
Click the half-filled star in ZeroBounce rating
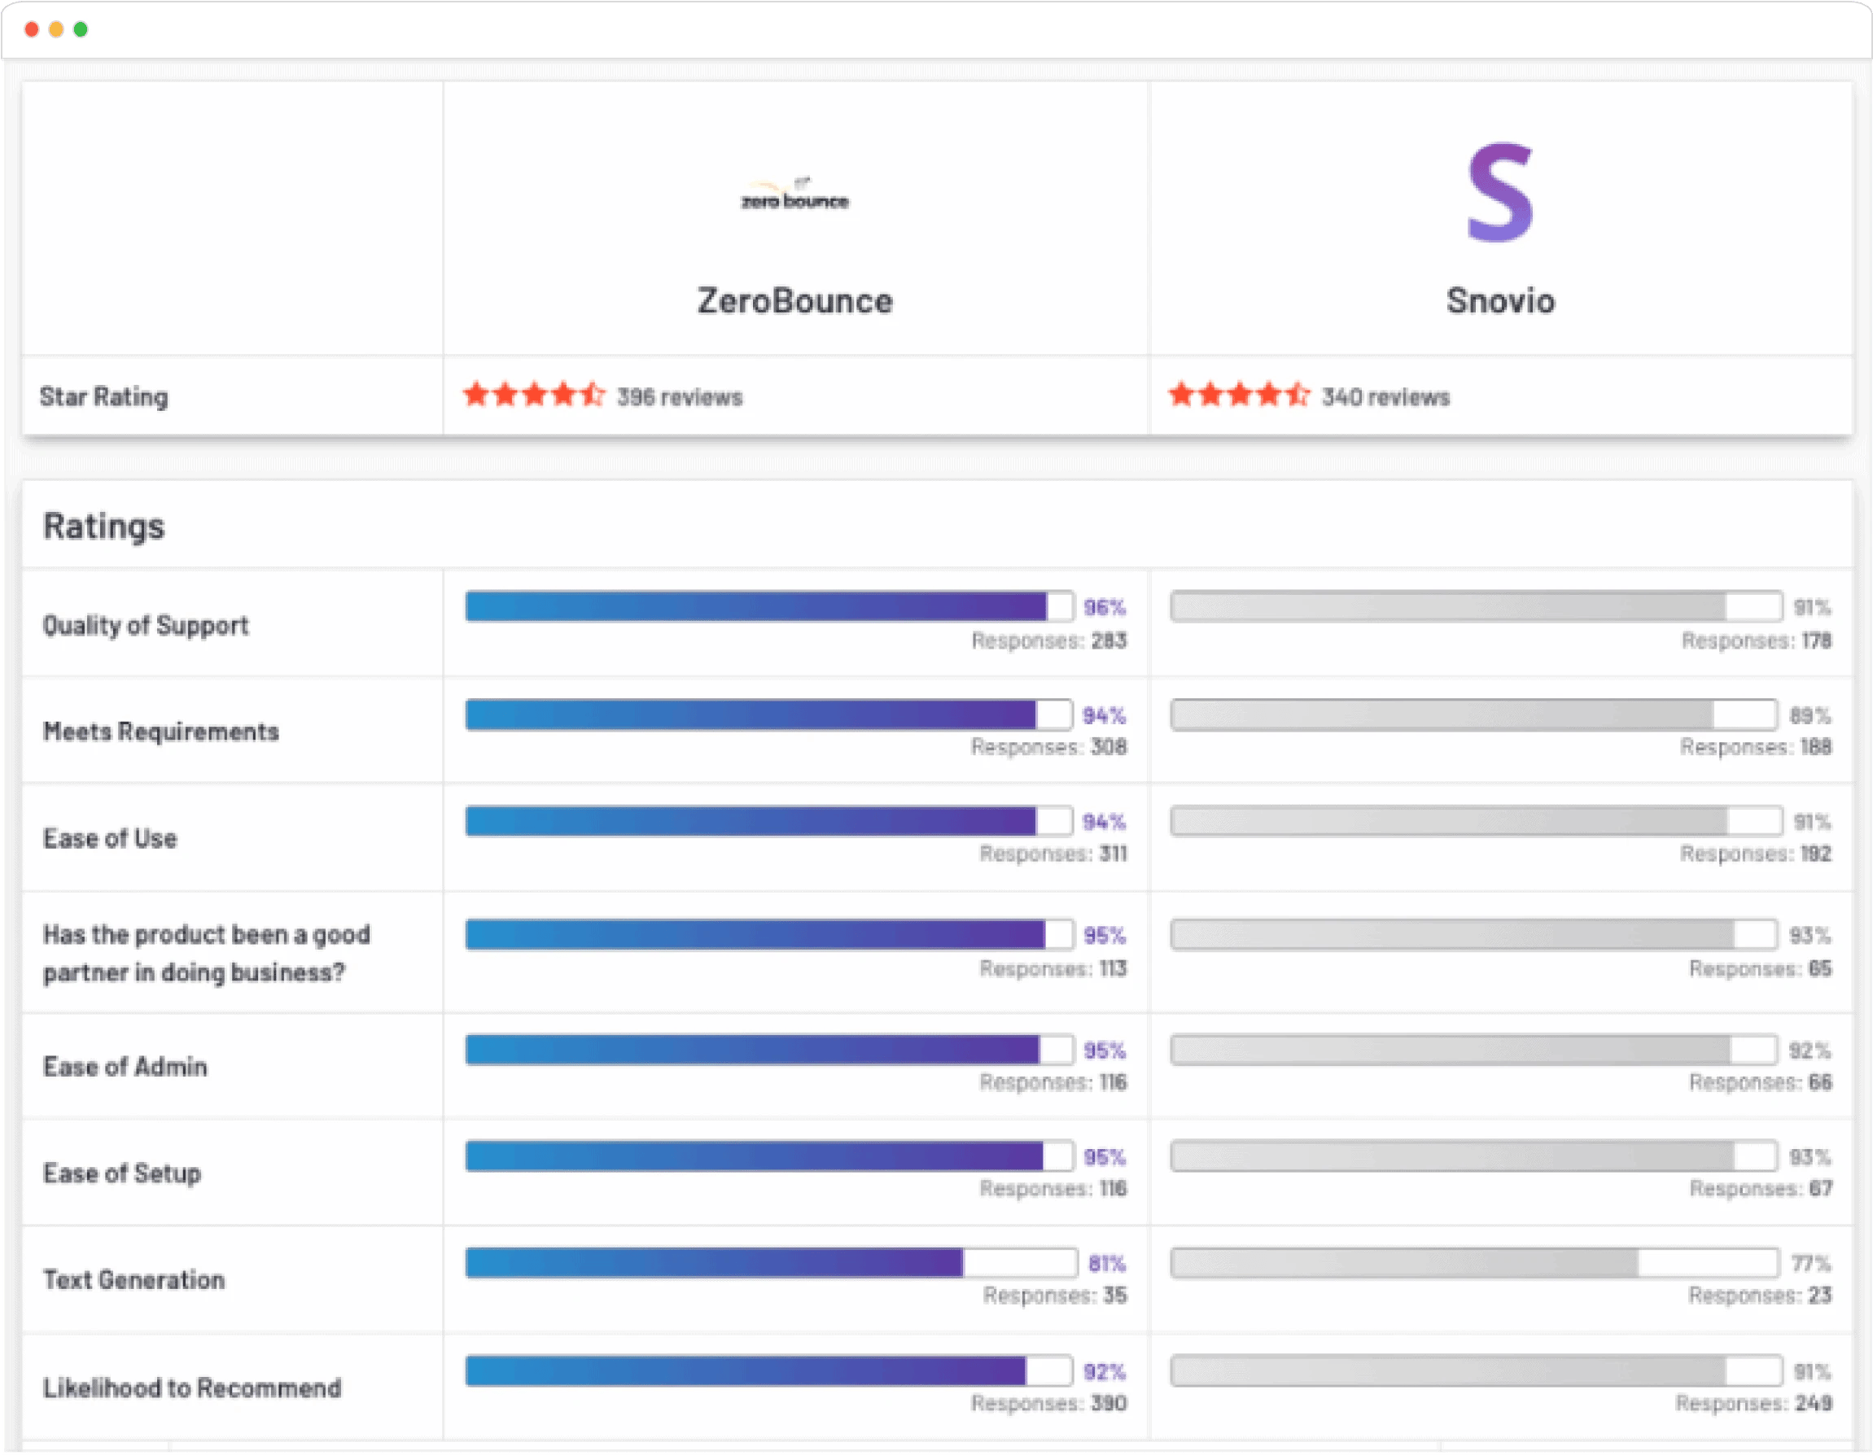point(593,395)
